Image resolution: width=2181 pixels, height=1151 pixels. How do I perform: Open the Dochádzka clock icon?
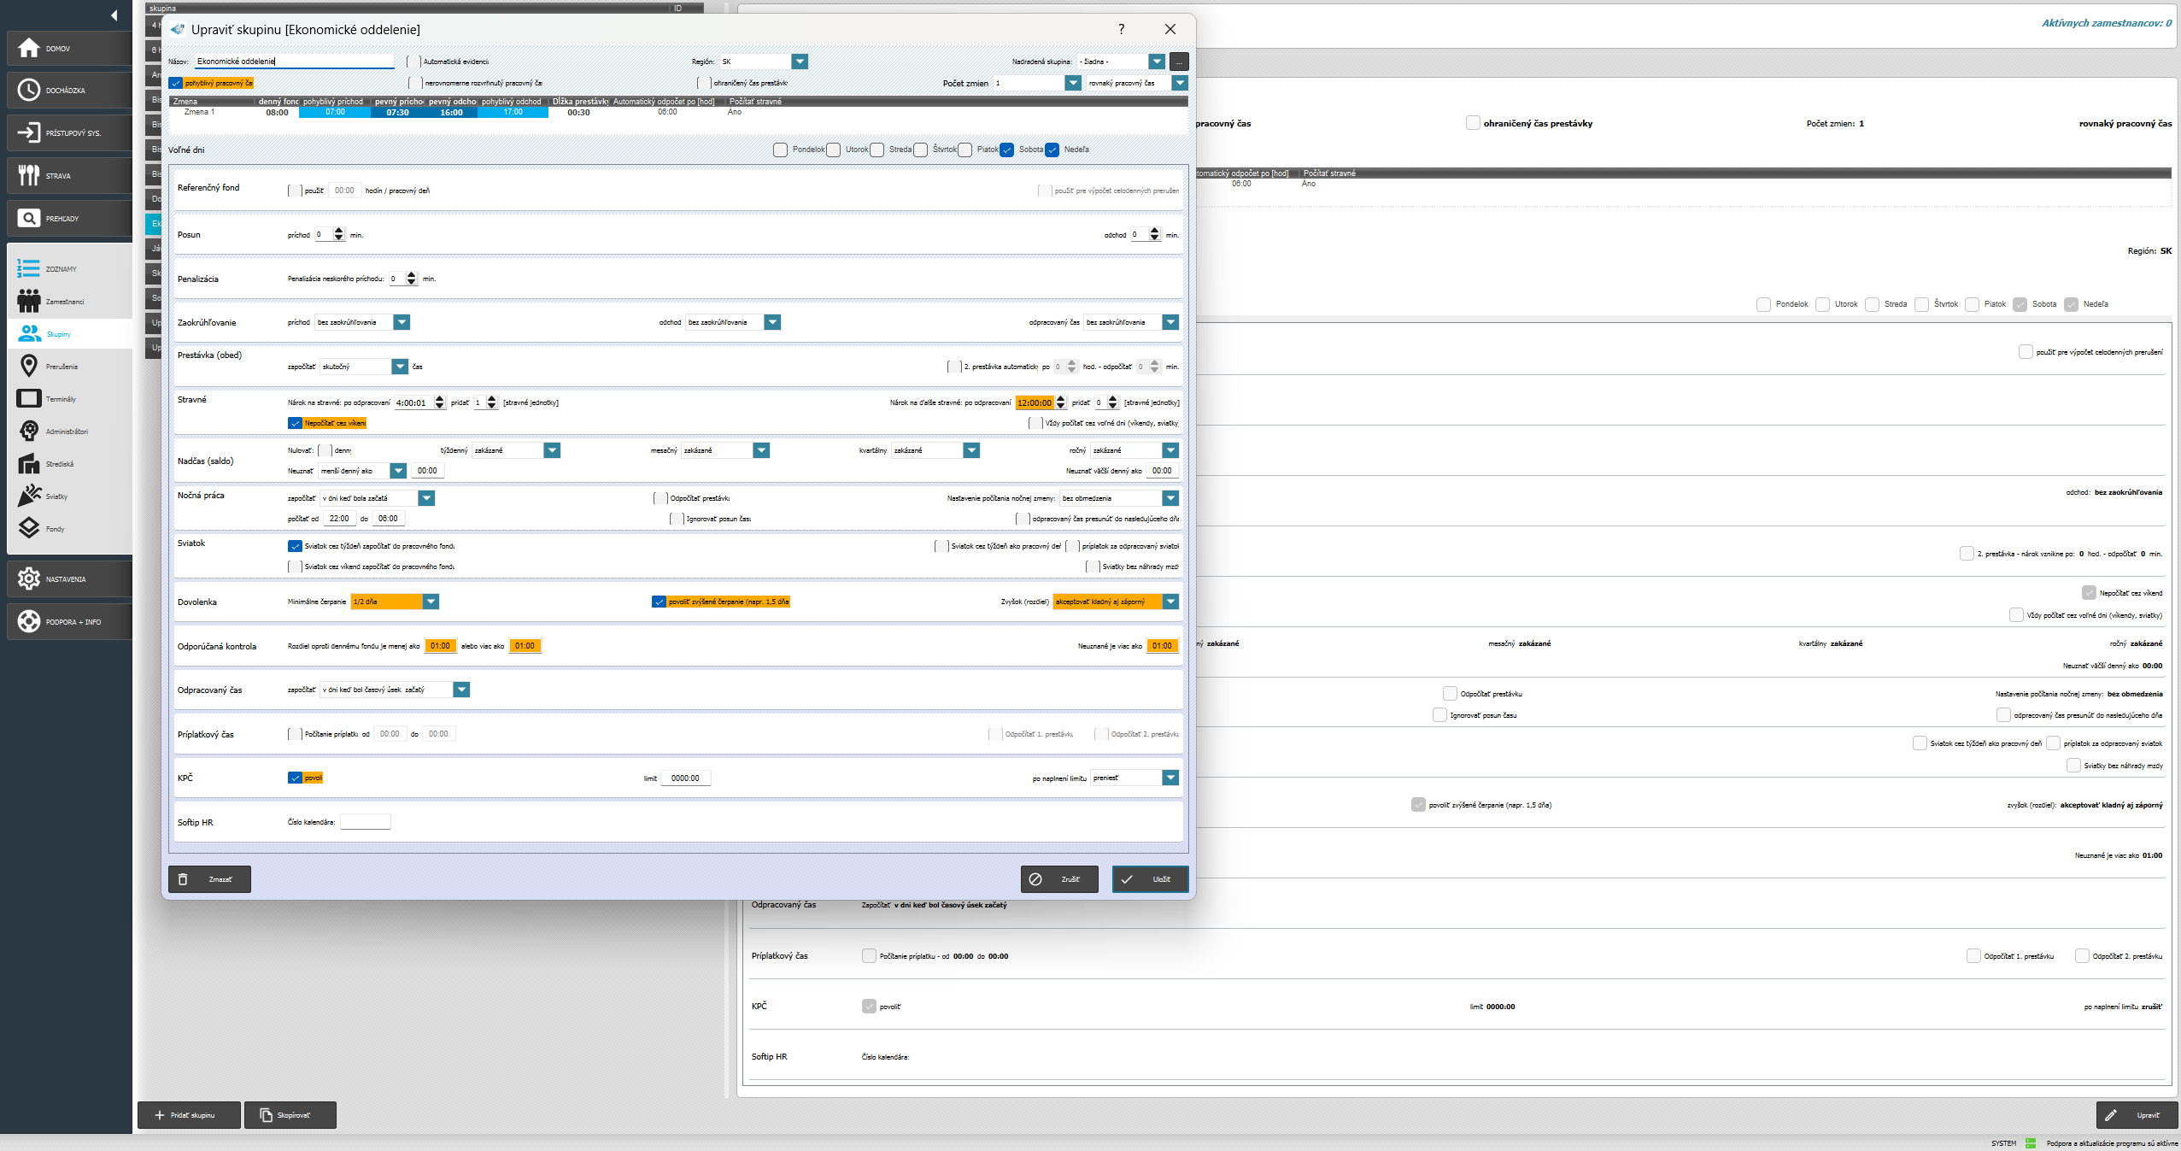click(29, 90)
